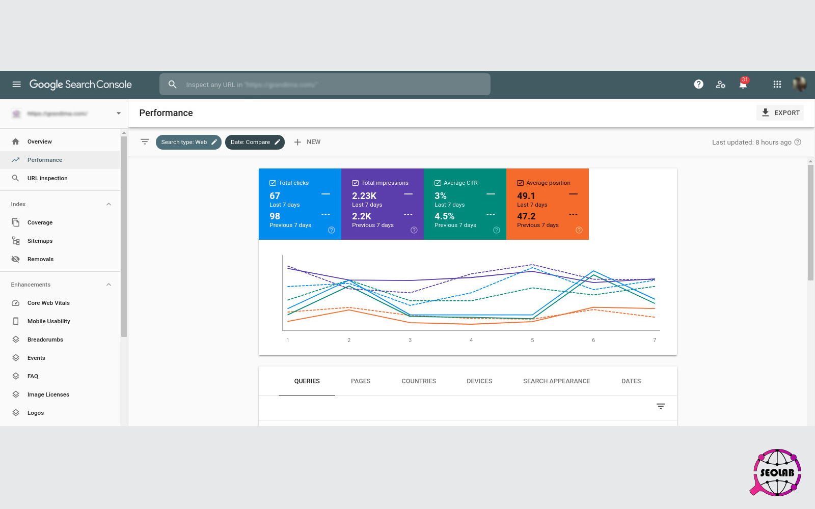
Task: Click the Inspect any URL search field
Action: pos(325,84)
